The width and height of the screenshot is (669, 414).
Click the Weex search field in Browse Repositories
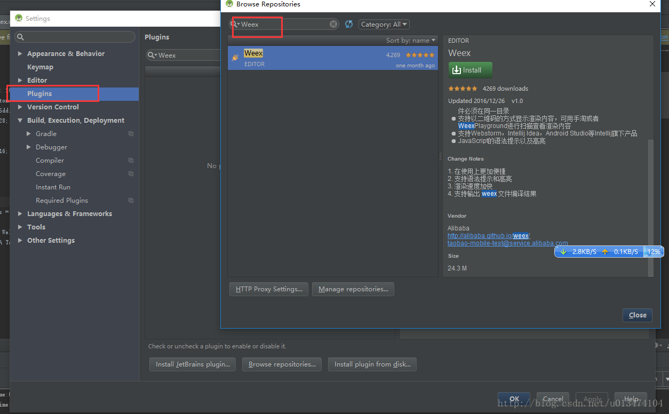(x=284, y=24)
